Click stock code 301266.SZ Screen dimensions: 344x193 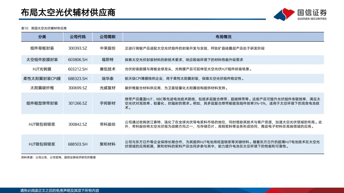[x=78, y=103]
